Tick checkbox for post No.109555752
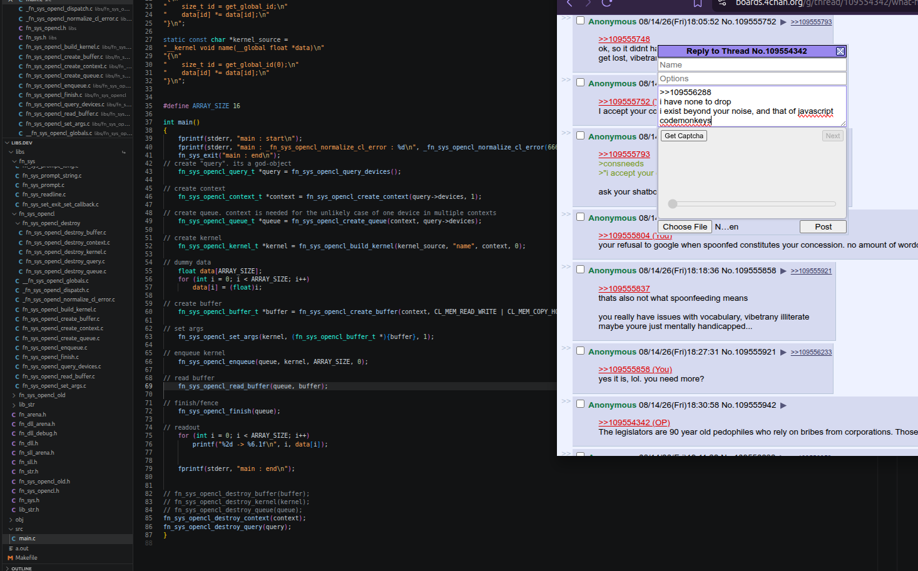The width and height of the screenshot is (918, 571). click(581, 21)
